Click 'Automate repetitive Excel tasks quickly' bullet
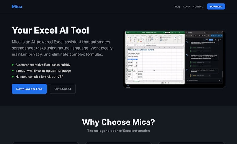This screenshot has height=144, width=237. 43,65
